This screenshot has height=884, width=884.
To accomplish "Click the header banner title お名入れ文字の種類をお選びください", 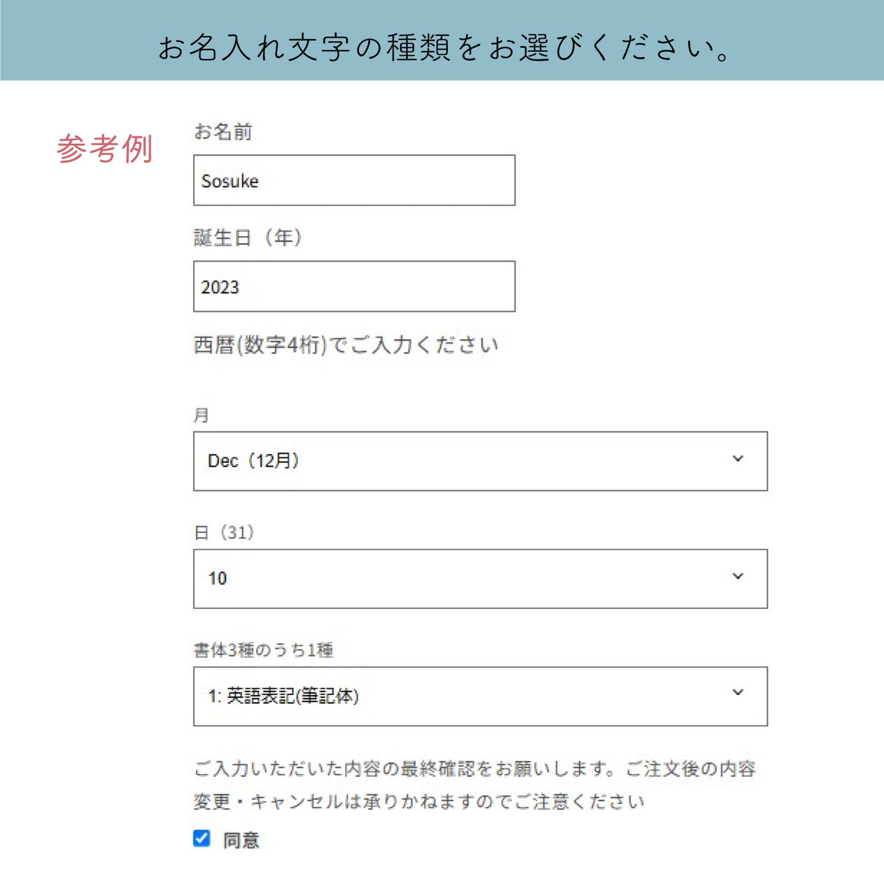I will (x=443, y=48).
